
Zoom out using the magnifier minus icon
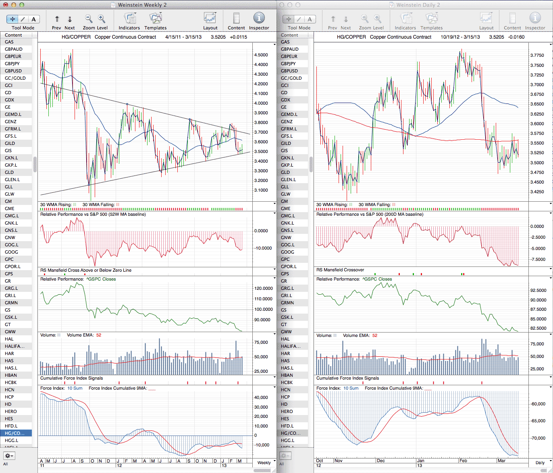coord(89,19)
